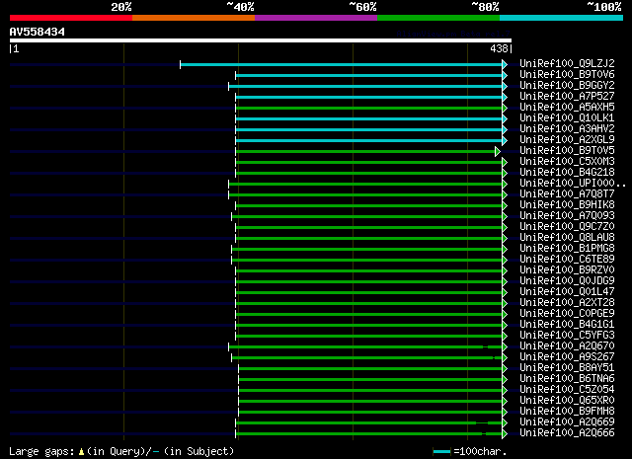Select the UniRef100_B9T0V5 label

567,150
